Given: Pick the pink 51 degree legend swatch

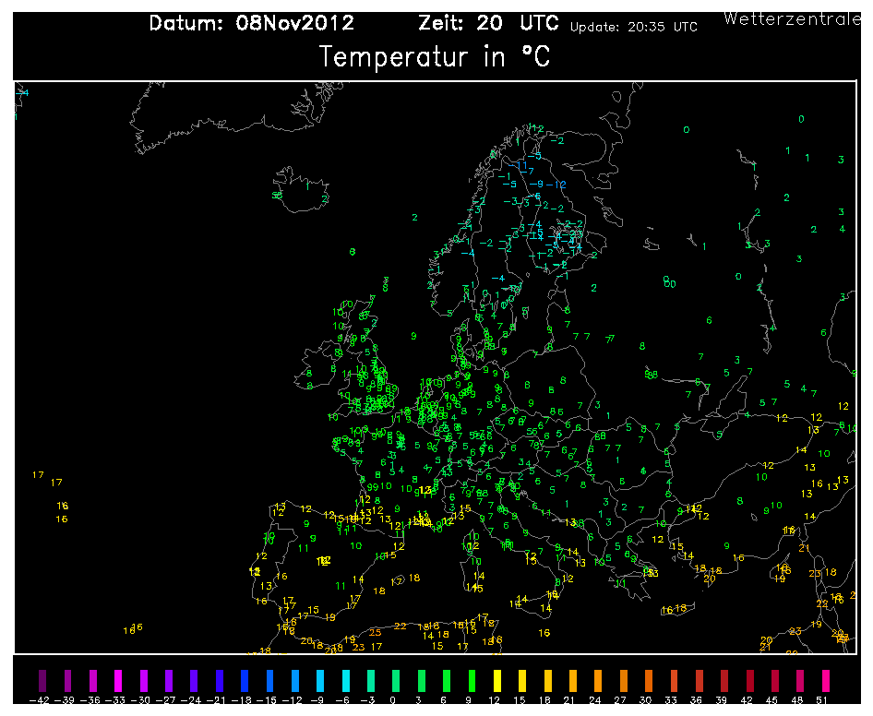Looking at the screenshot, I should (x=826, y=681).
